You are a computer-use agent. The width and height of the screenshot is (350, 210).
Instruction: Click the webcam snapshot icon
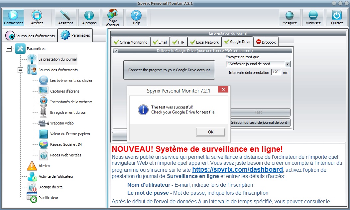44,102
